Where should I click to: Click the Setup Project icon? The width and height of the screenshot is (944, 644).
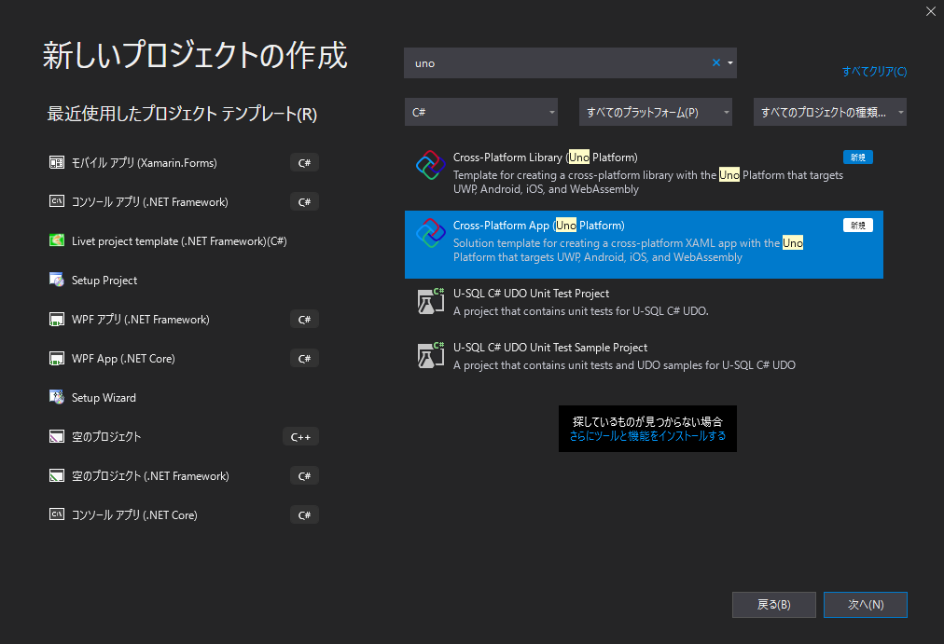click(x=57, y=280)
